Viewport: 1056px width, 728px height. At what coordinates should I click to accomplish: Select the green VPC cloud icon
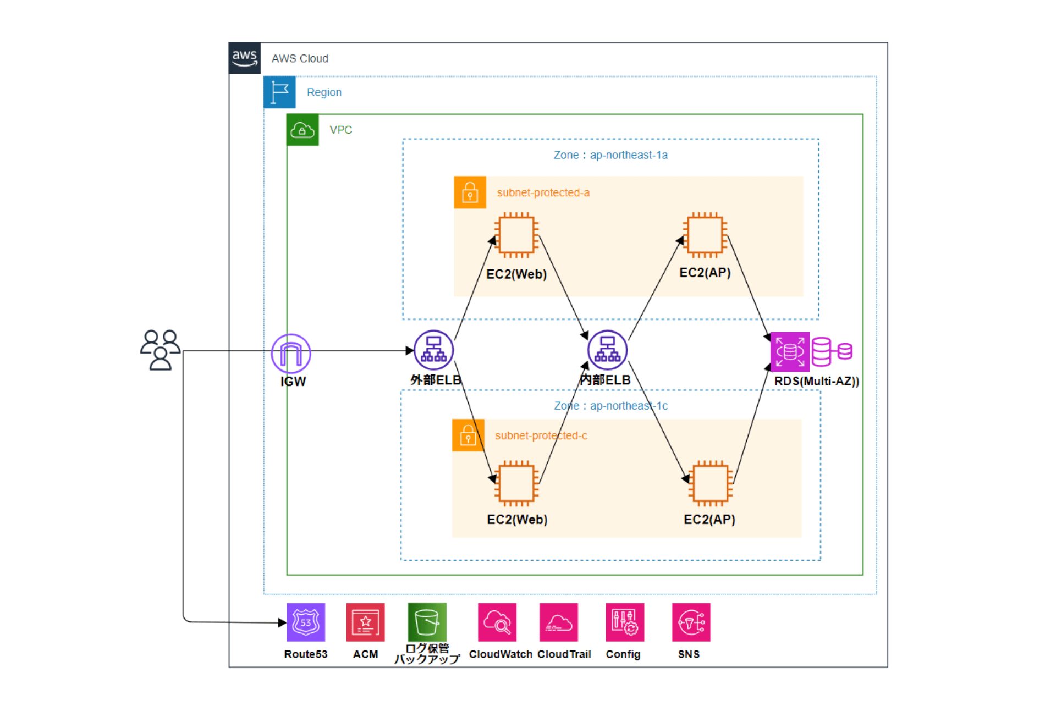pyautogui.click(x=302, y=130)
